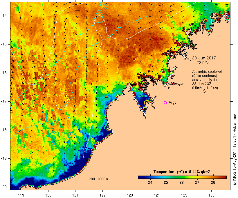Click the colorbar label '24'

[x=150, y=182]
